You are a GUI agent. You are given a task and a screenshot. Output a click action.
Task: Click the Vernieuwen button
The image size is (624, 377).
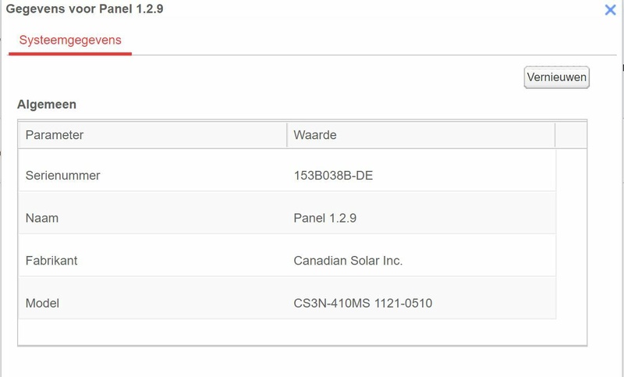tap(556, 77)
